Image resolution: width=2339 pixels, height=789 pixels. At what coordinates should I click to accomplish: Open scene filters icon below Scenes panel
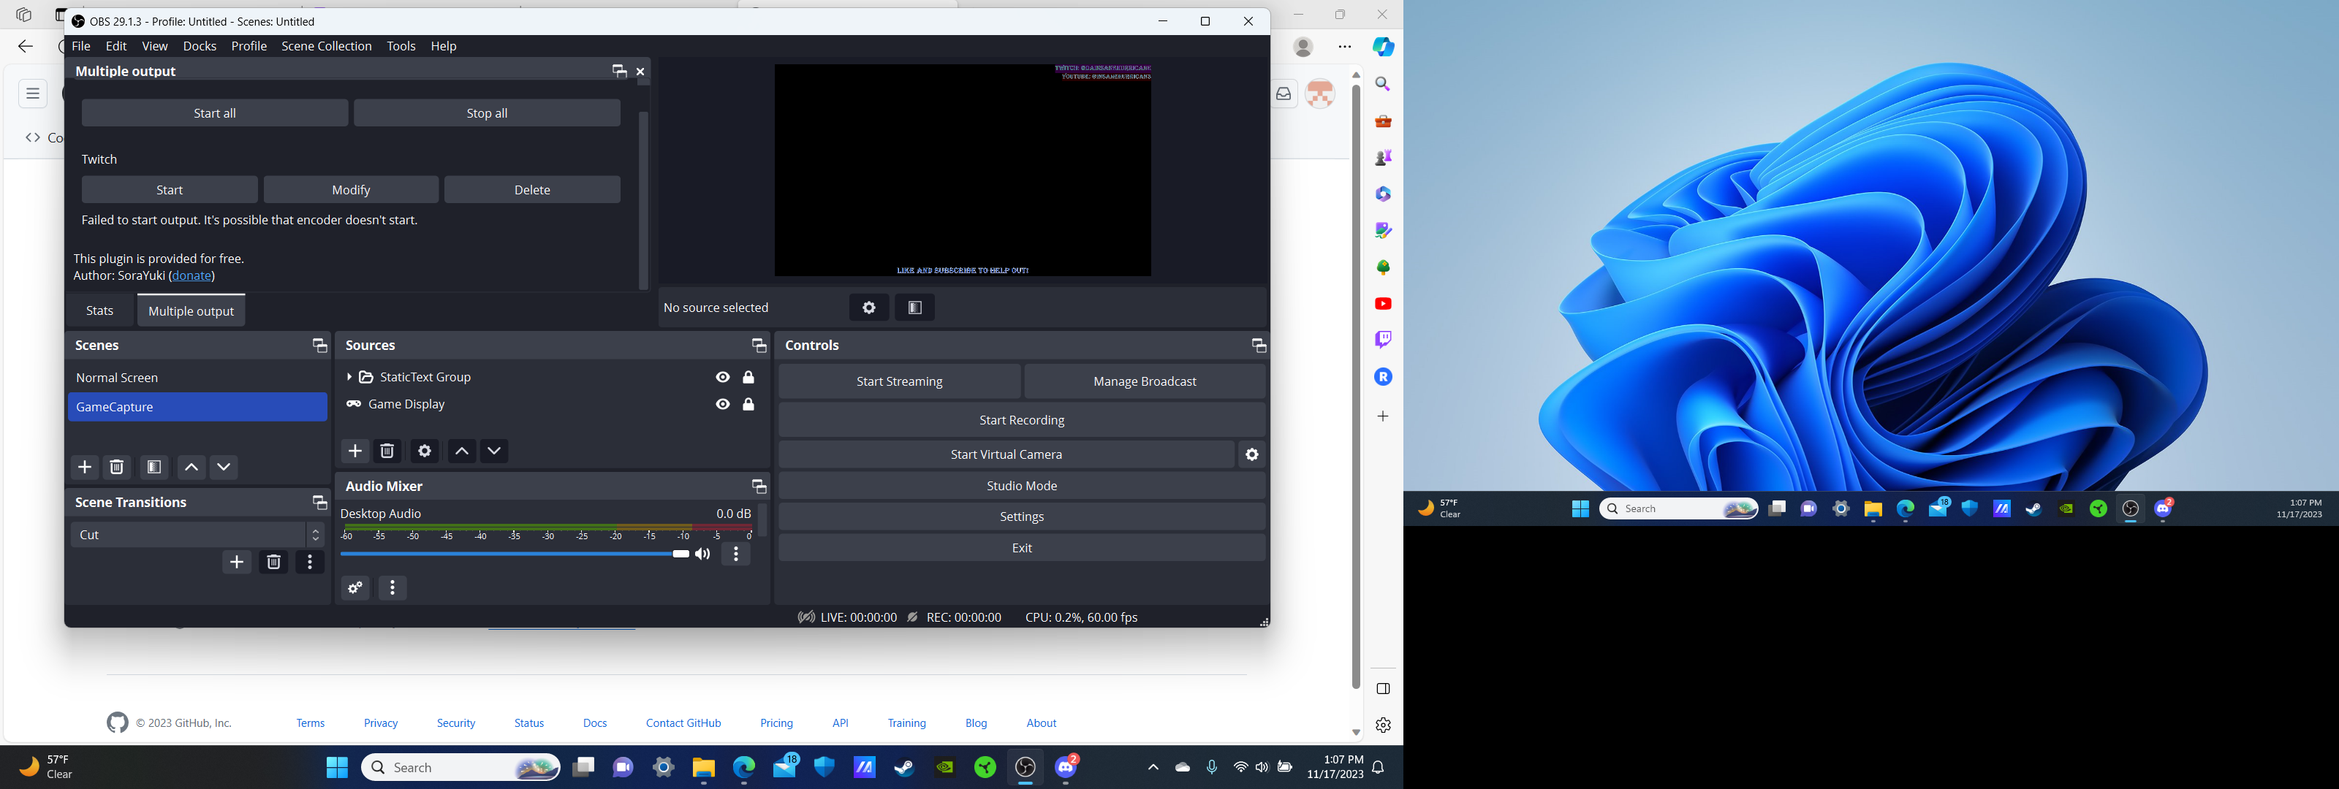153,467
